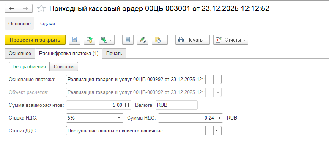Go forward with the right arrow button

(25, 9)
